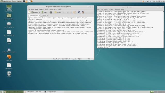Open the Tools menu in pluma
The height and width of the screenshot is (93, 165).
[x=47, y=9]
